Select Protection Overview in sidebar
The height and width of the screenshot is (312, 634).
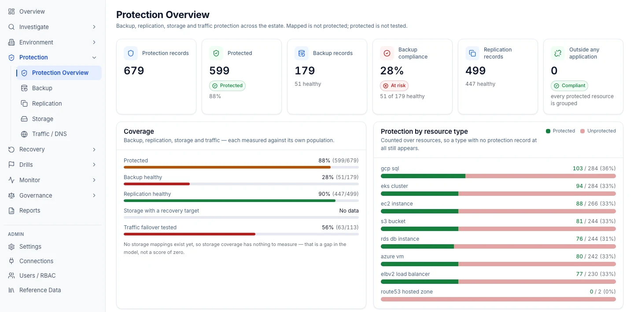(x=59, y=73)
